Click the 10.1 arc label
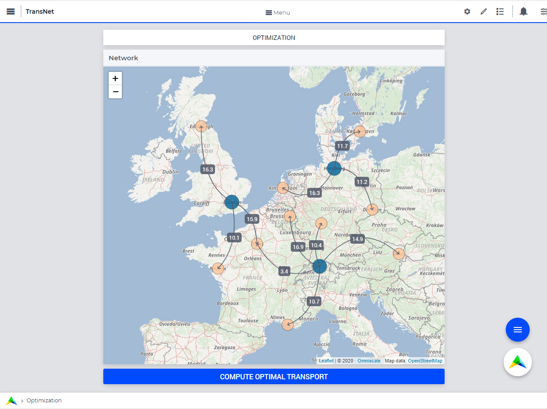This screenshot has width=547, height=409. (x=234, y=238)
